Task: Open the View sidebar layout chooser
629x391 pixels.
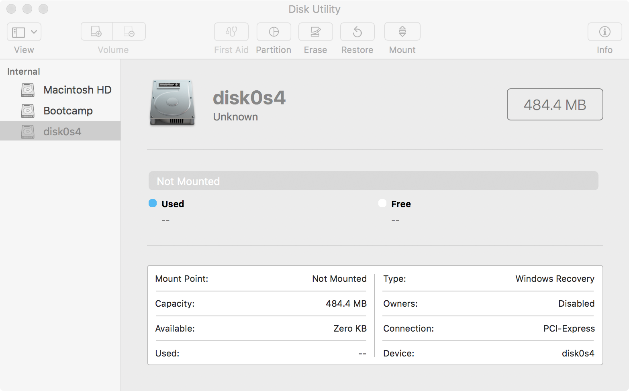Action: [x=18, y=31]
